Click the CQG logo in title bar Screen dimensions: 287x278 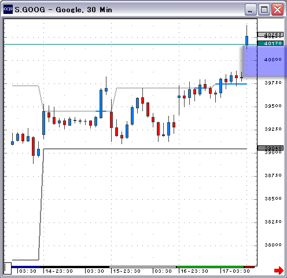(8, 9)
